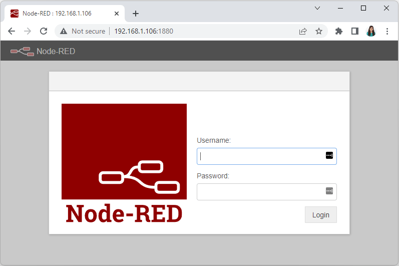Open the Extensions puzzle icon
Image resolution: width=399 pixels, height=266 pixels.
[x=339, y=31]
